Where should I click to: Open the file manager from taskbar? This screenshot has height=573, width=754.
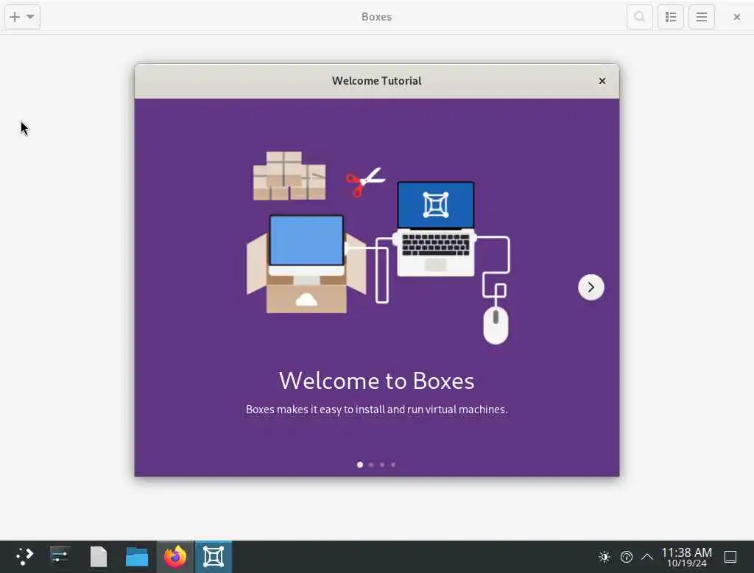137,557
